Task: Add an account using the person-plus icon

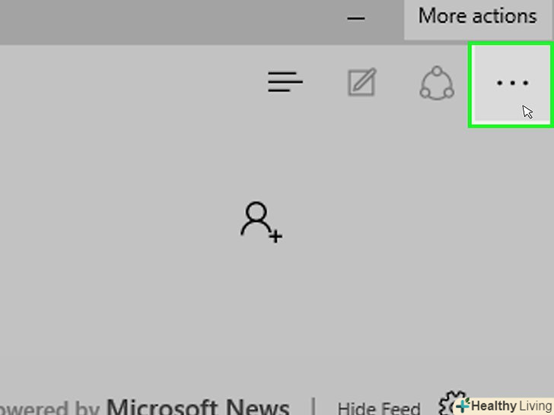Action: 261,222
